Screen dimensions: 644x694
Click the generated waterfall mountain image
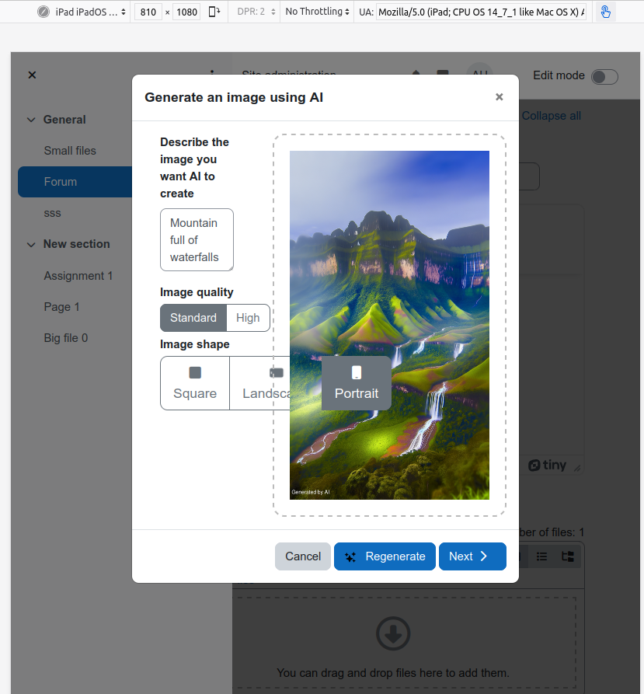[x=389, y=326]
